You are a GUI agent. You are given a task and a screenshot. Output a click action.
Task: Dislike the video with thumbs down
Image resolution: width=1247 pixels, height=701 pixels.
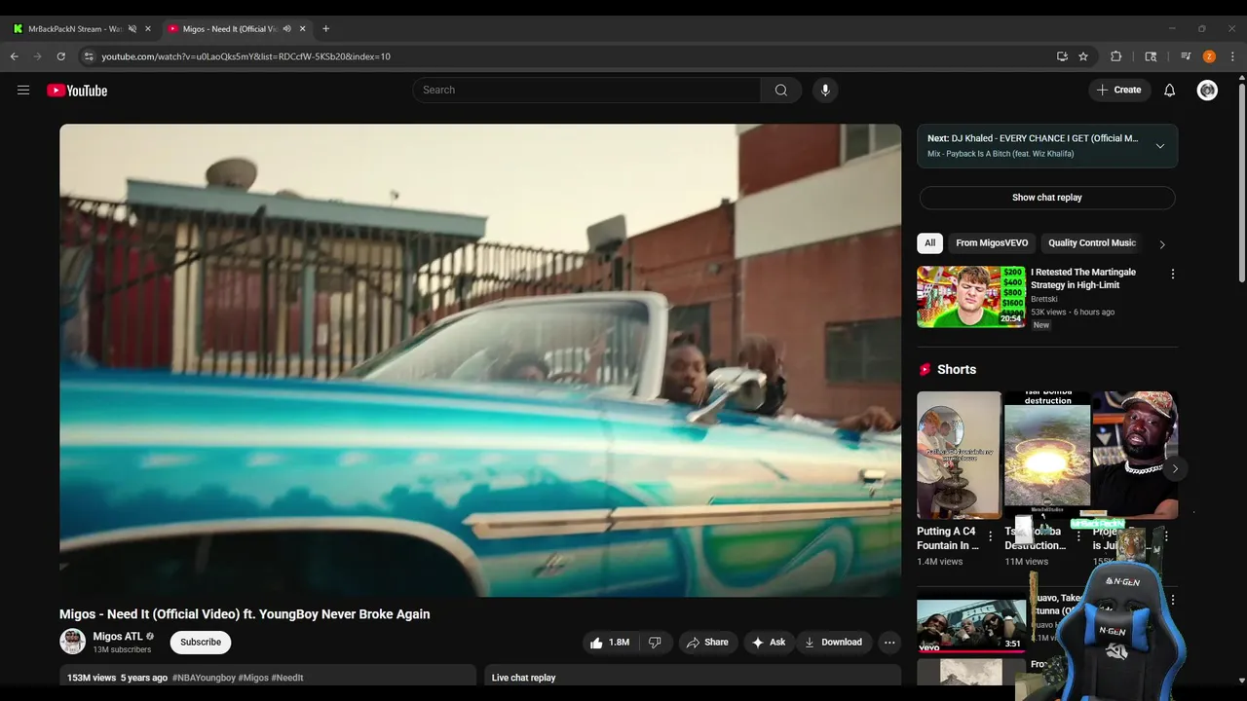[x=656, y=643]
